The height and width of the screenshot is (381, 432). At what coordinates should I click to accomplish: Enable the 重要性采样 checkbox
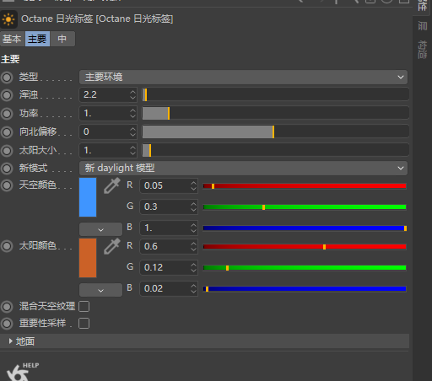click(84, 324)
